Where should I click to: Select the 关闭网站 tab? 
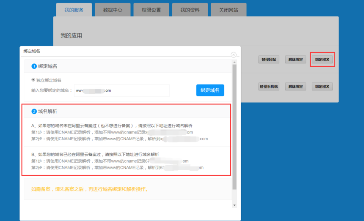pos(228,10)
